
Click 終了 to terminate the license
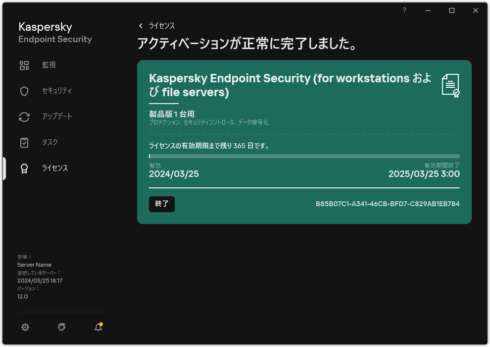[x=162, y=204]
